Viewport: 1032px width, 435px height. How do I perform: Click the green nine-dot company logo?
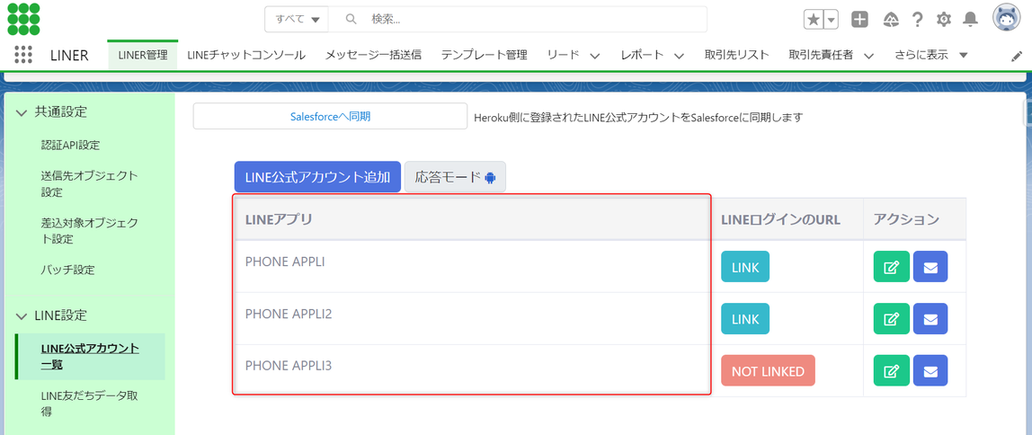[x=23, y=19]
